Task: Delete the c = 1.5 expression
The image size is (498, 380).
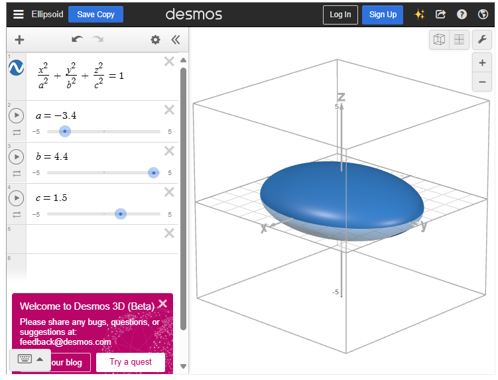Action: (x=169, y=192)
